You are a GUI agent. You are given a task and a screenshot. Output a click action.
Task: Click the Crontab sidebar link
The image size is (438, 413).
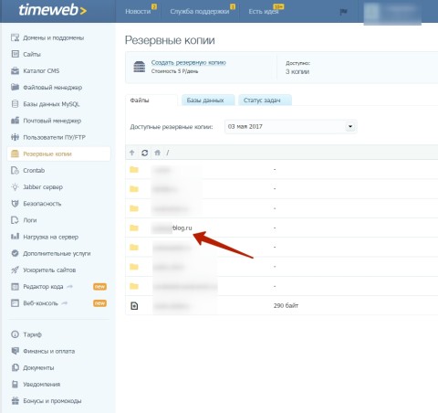tap(34, 170)
